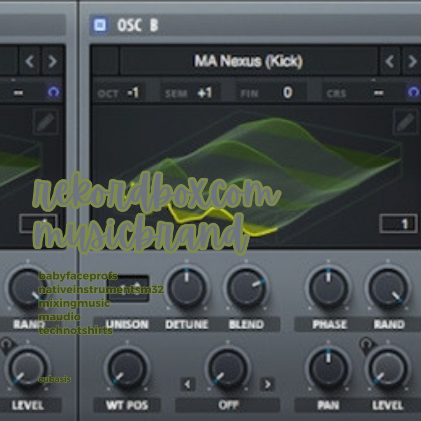Click the warp knob above OFF

point(228,369)
